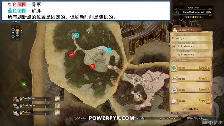Click the Great Jagras monster icon
Screen dimensions: 224x126
(15, 106)
